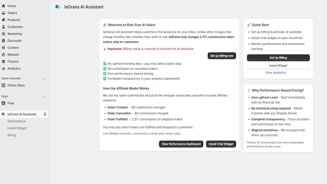Image resolution: width=327 pixels, height=184 pixels.
Task: Click Set Up Billing in Quick Start
Action: pos(278,58)
